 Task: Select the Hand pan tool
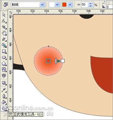(x=4, y=33)
